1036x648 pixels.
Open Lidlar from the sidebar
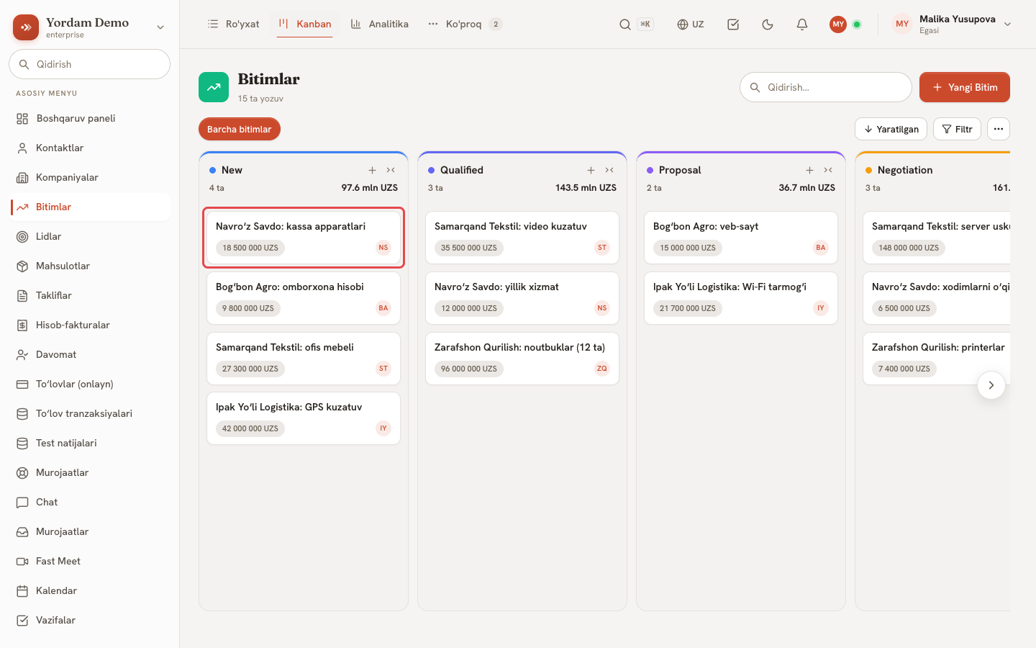[x=89, y=236]
